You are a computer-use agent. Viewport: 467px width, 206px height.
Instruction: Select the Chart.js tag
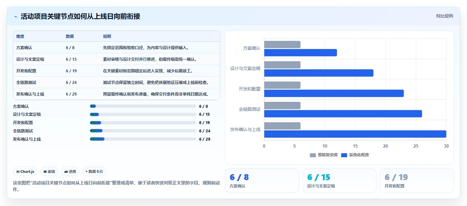(26, 172)
